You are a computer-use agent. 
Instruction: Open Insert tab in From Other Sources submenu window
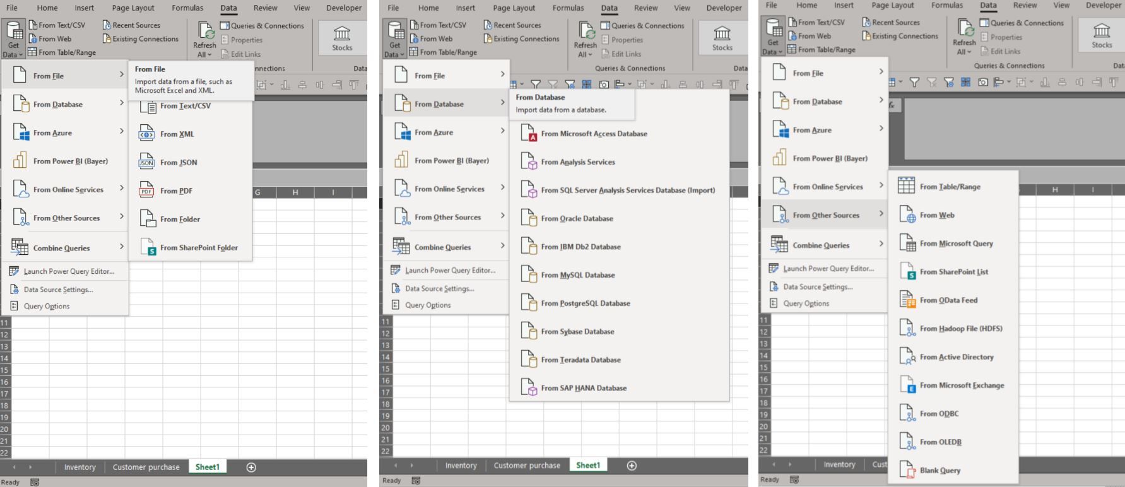coord(843,5)
